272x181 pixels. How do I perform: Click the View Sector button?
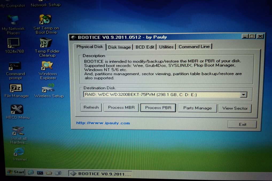tap(235, 108)
